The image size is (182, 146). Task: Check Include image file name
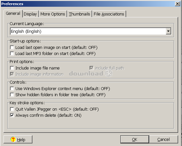click(x=12, y=68)
